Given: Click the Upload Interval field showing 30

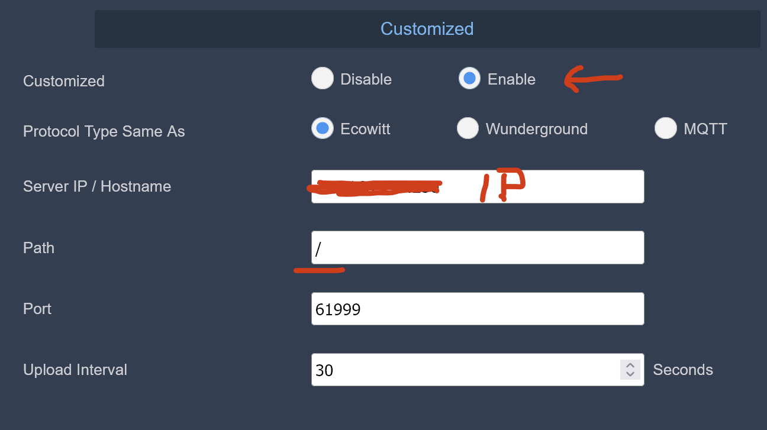Looking at the screenshot, I should [x=478, y=370].
